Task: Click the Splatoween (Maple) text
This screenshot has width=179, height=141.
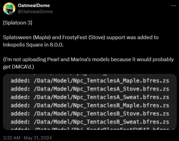Action: pyautogui.click(x=27, y=37)
